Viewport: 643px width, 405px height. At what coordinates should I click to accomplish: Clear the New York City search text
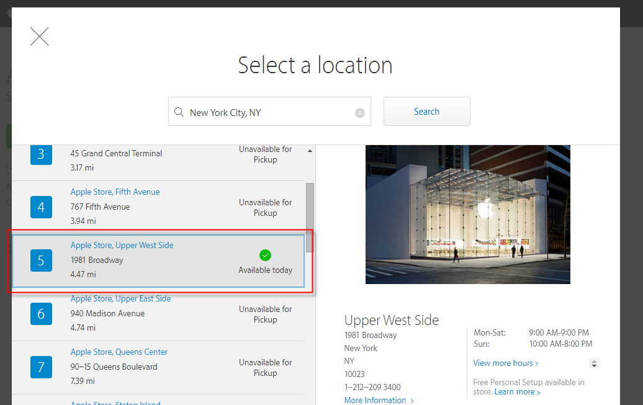pyautogui.click(x=359, y=113)
